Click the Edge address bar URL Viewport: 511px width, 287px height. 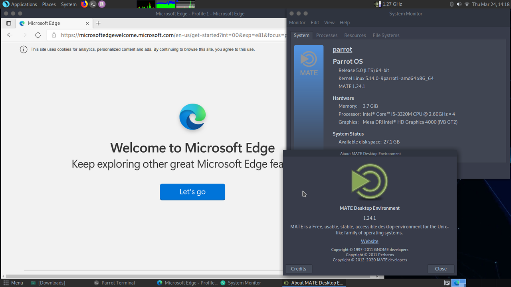(x=174, y=35)
